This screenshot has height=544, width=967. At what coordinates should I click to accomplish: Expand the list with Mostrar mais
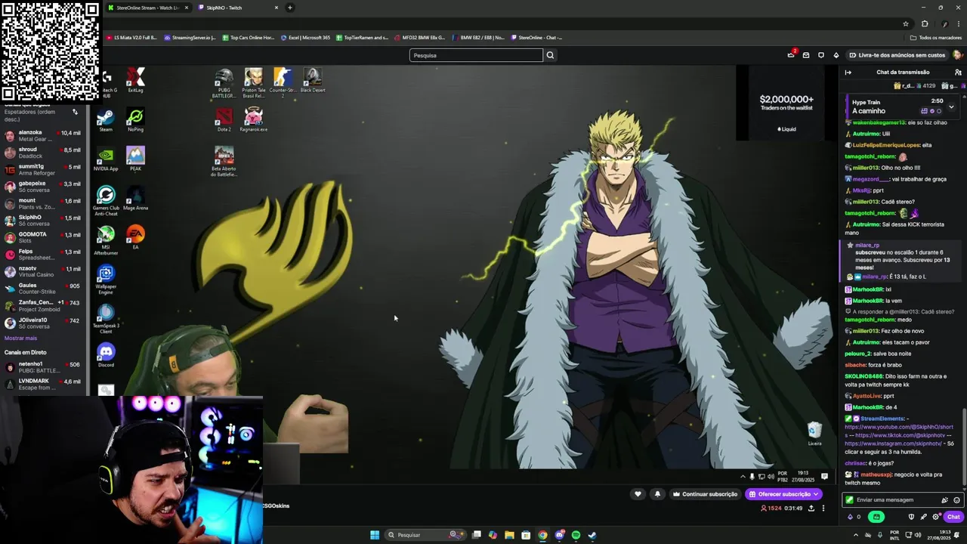pos(20,338)
